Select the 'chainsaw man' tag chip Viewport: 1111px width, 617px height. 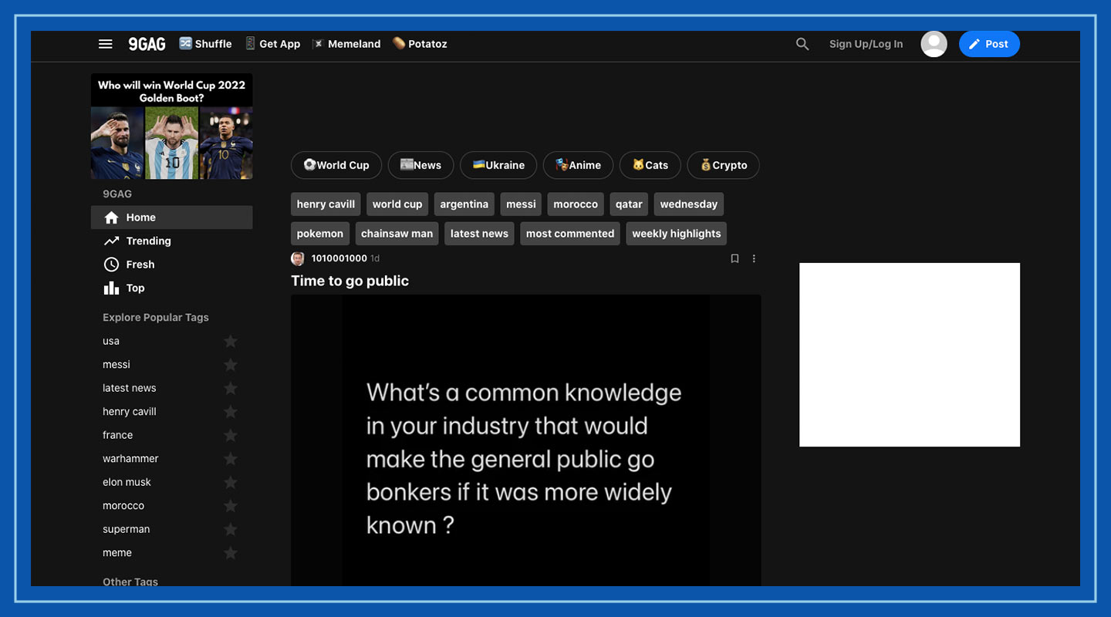[397, 233]
